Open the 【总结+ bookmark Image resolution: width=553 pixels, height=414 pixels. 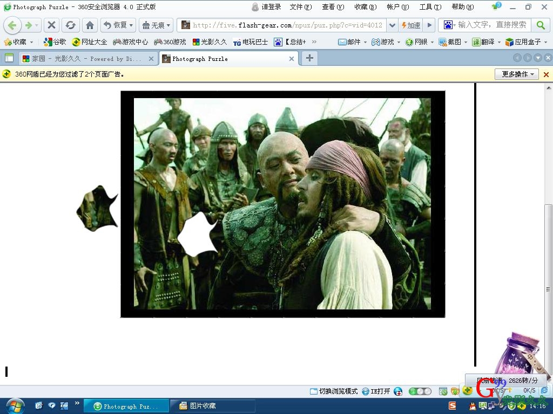pyautogui.click(x=290, y=42)
